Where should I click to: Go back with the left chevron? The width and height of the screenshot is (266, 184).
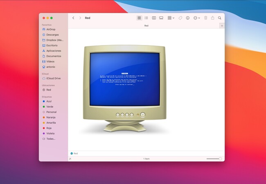pyautogui.click(x=73, y=18)
